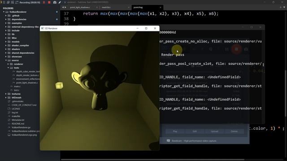Pause the Bandicam recording in top bar

point(44,2)
